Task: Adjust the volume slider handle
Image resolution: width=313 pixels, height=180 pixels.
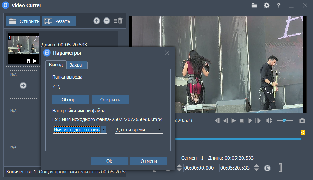Action: [284, 120]
